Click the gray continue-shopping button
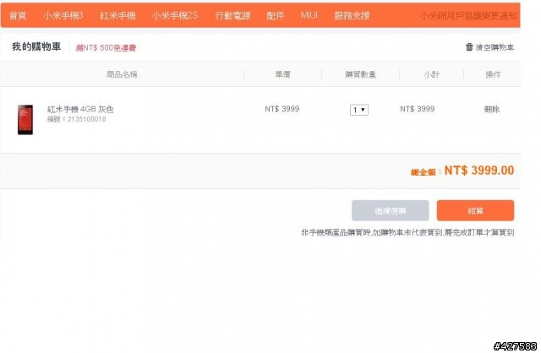This screenshot has width=541, height=353. 391,210
